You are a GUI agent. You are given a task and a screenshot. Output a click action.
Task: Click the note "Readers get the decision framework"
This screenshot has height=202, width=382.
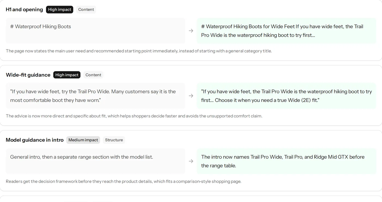pos(124,181)
